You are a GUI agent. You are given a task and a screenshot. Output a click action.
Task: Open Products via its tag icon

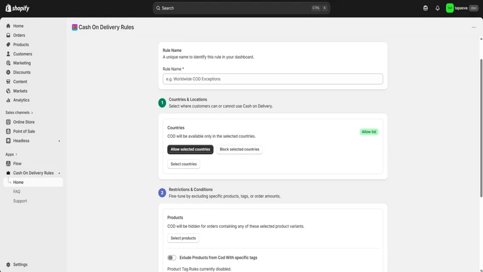tap(8, 44)
